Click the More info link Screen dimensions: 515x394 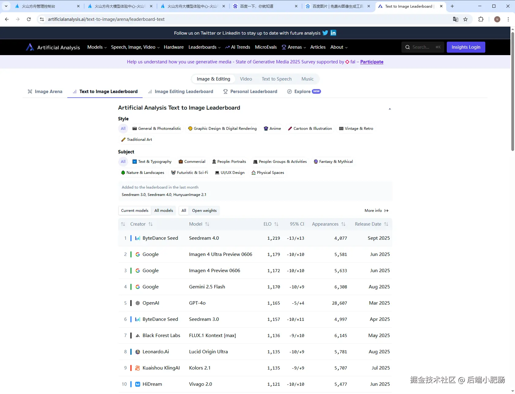(376, 211)
